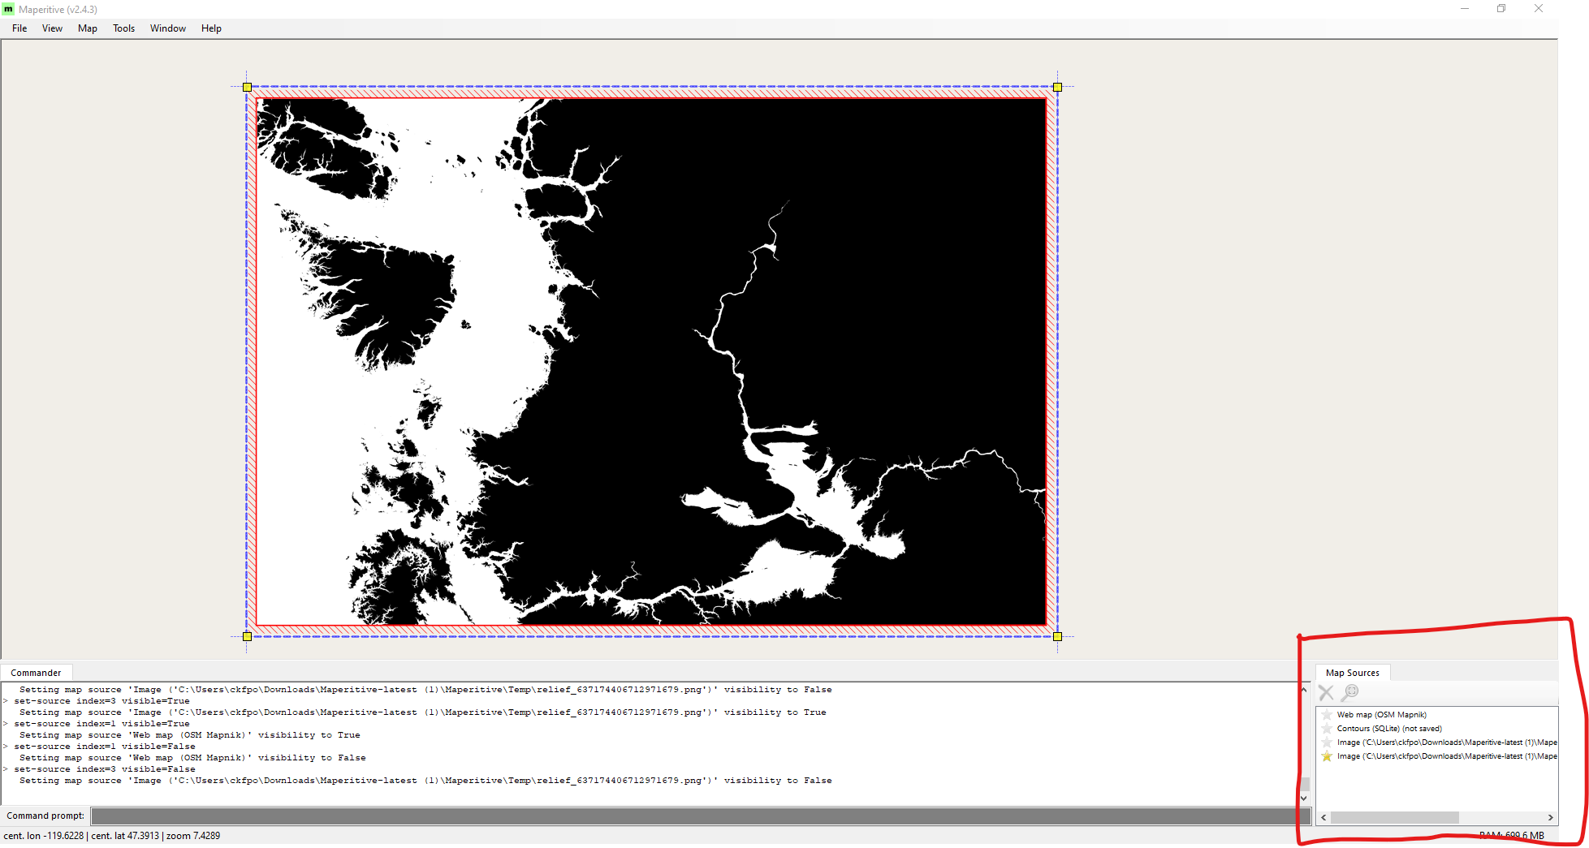Viewport: 1589px width, 848px height.
Task: Select the magnifier zoom-to-source icon
Action: coord(1350,692)
